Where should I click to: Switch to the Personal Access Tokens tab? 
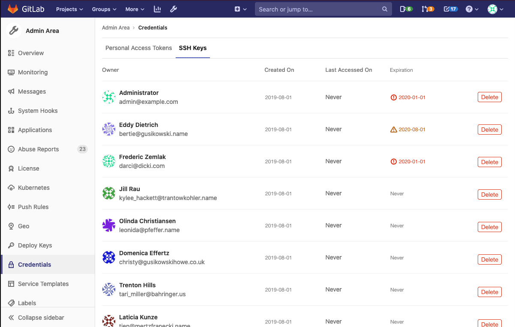138,48
